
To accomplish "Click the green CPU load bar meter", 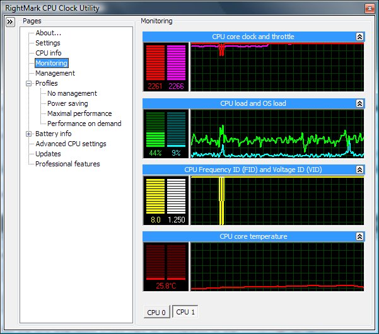I will click(155, 129).
